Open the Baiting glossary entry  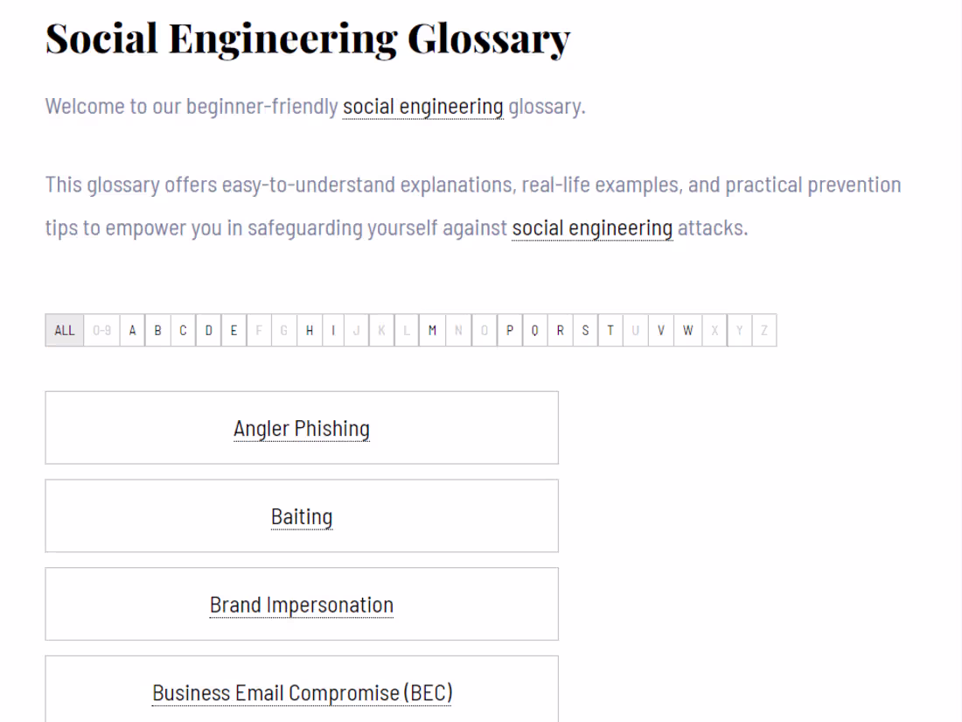point(301,516)
